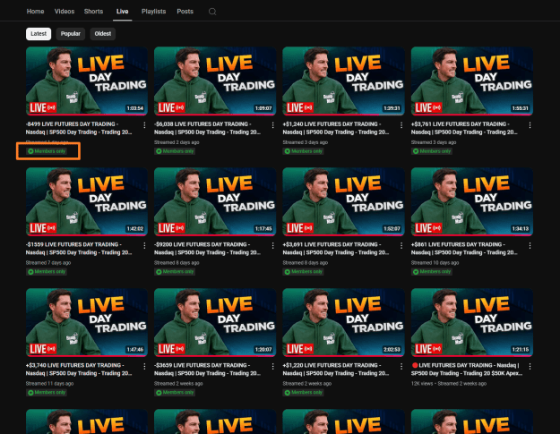560x434 pixels.
Task: Open the +$3,761 LIVE FUTURES title link
Action: tap(464, 128)
